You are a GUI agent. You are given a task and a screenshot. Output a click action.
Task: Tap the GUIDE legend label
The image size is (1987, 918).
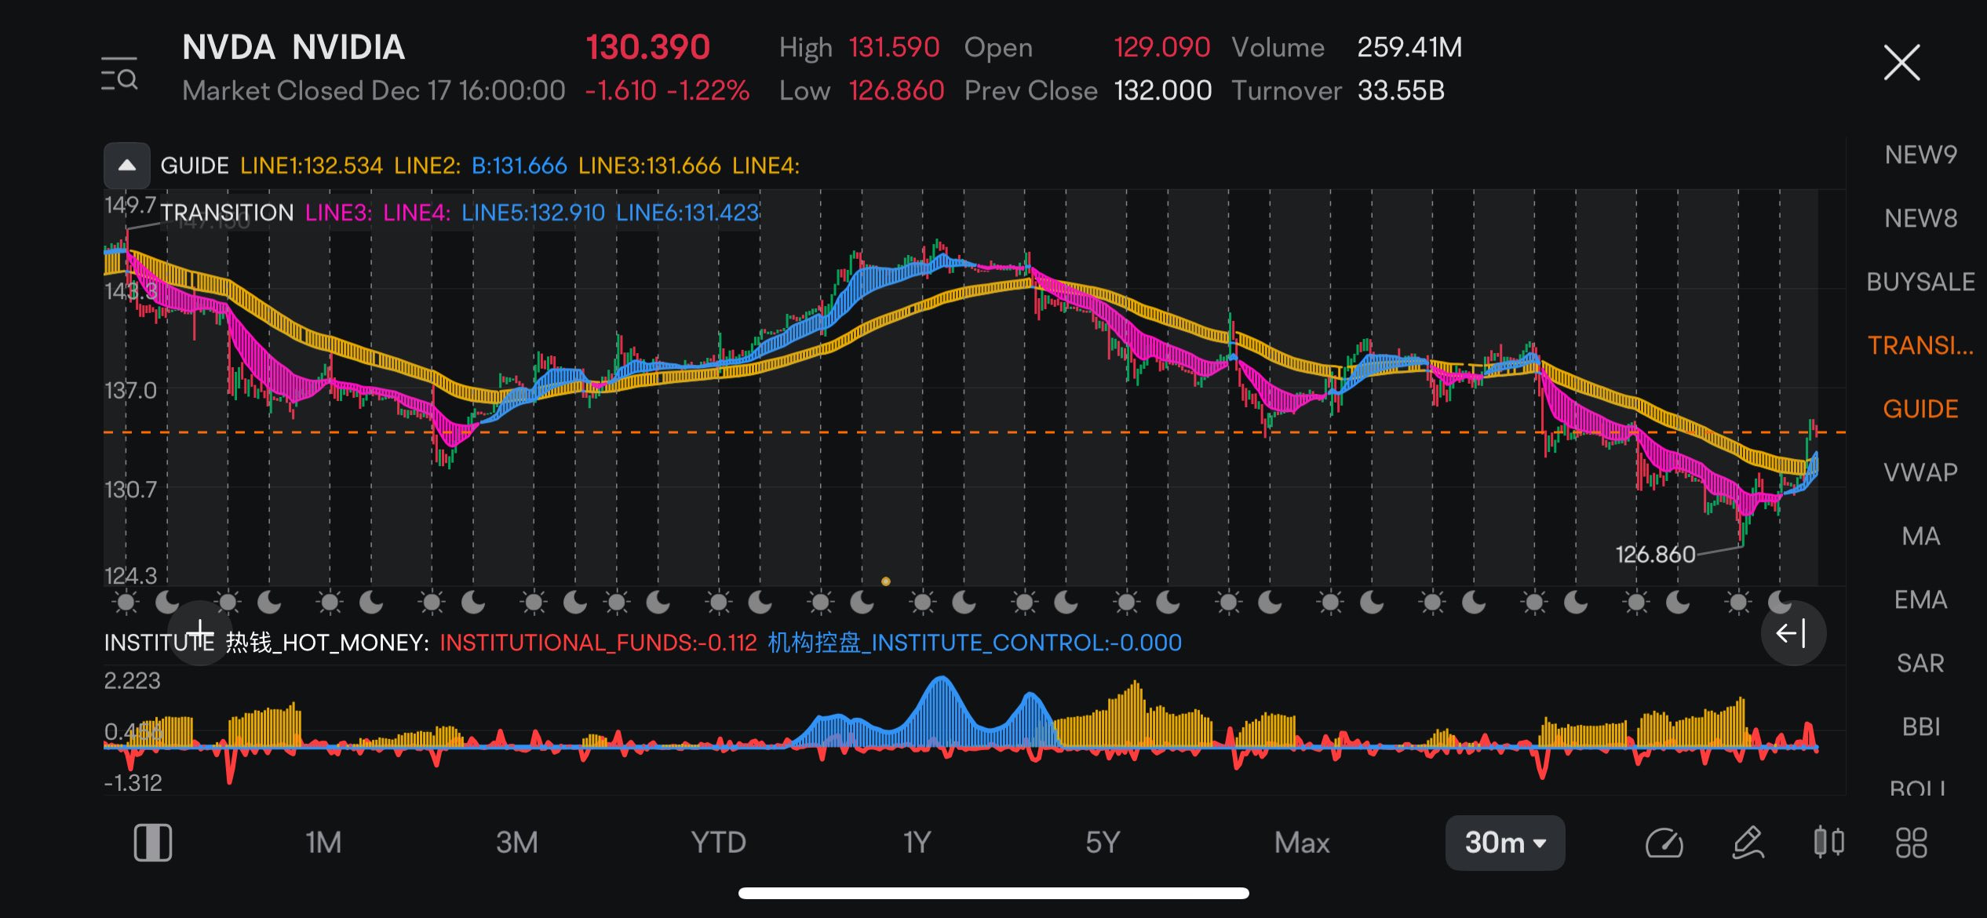click(195, 166)
